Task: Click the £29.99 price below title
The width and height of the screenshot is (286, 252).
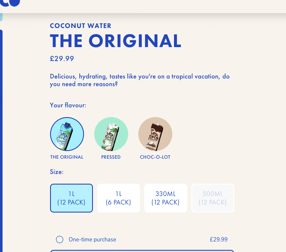Action: 62,59
